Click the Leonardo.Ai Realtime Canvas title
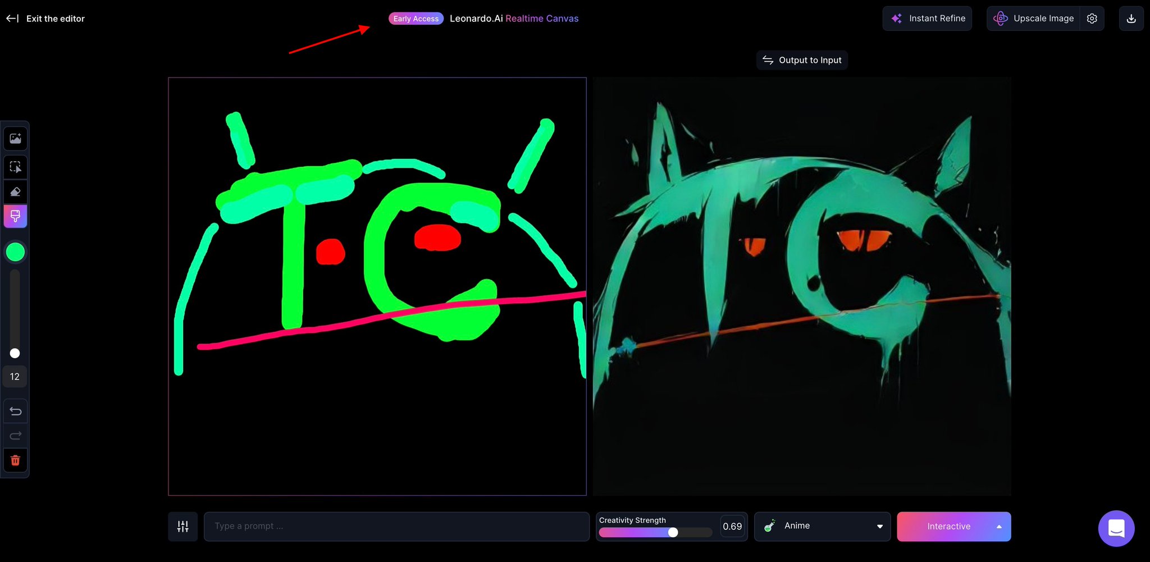The image size is (1150, 562). (x=514, y=19)
